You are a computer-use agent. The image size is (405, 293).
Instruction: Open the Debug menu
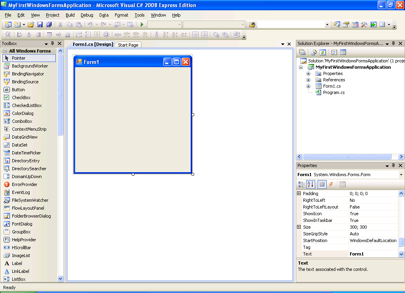[x=87, y=15]
